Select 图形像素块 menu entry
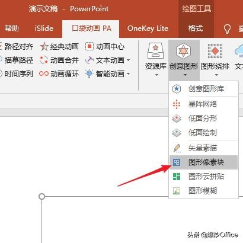 [204, 162]
